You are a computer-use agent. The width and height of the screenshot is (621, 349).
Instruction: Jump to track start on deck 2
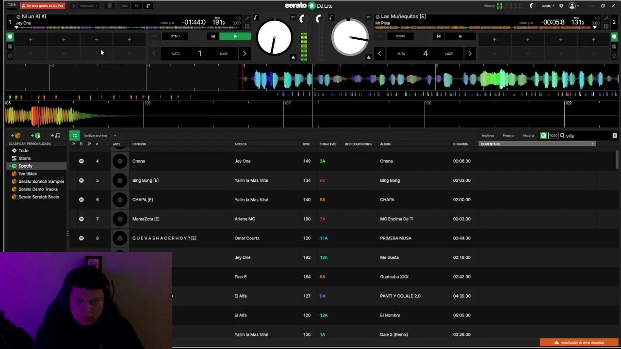(x=439, y=36)
